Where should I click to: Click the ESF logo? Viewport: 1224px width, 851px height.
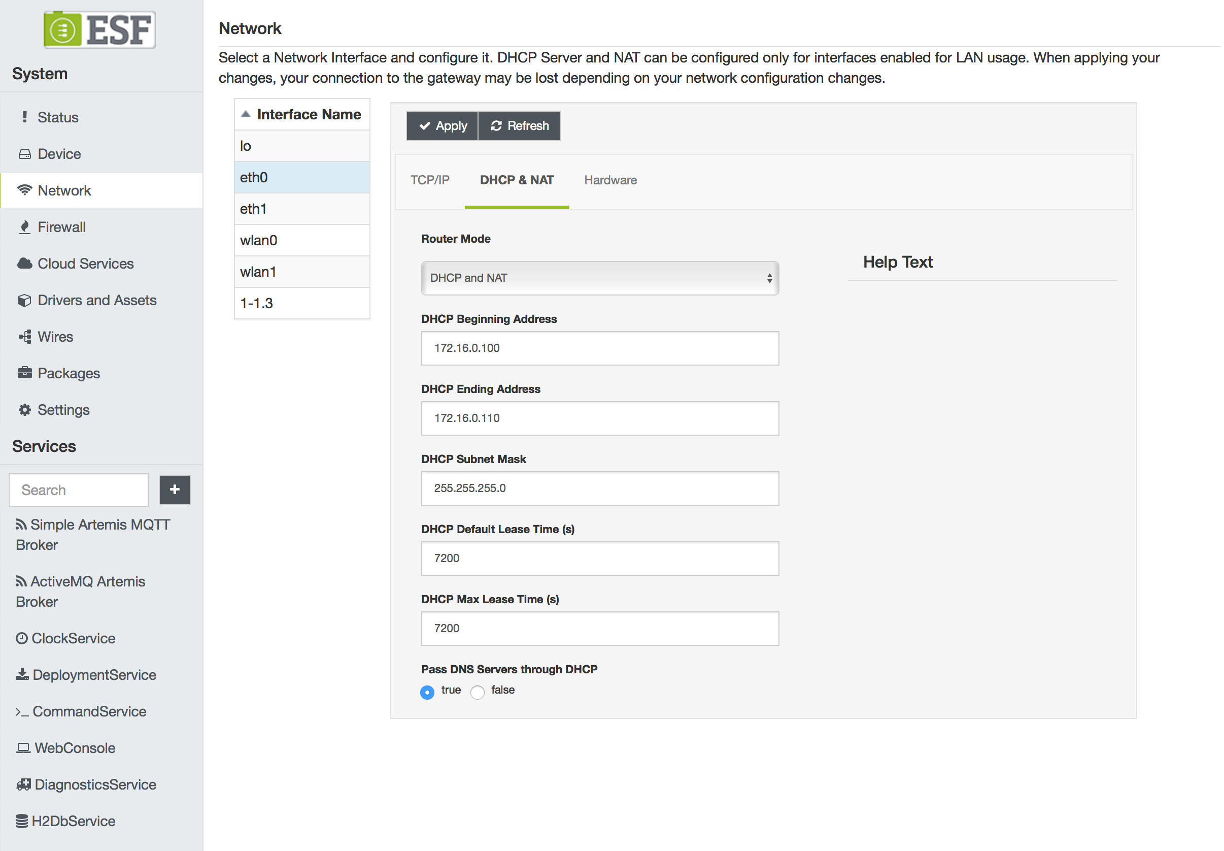99,30
